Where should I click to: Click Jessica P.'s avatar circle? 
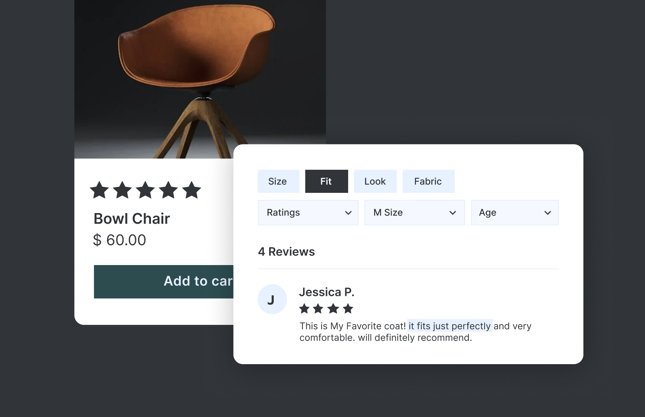272,299
